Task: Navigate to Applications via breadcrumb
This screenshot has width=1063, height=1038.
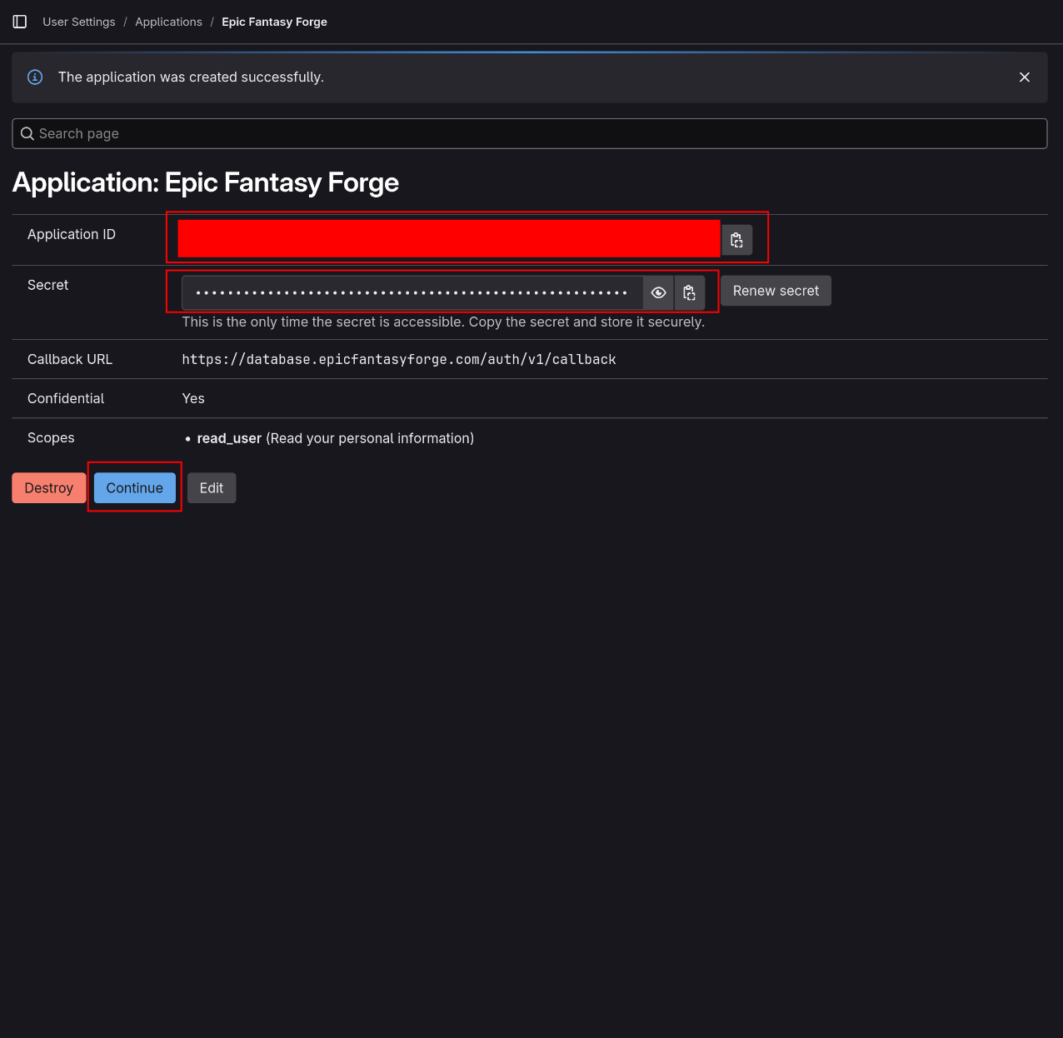Action: [x=168, y=22]
